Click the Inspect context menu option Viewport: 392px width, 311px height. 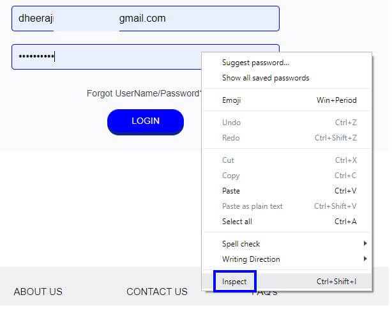tap(287, 282)
